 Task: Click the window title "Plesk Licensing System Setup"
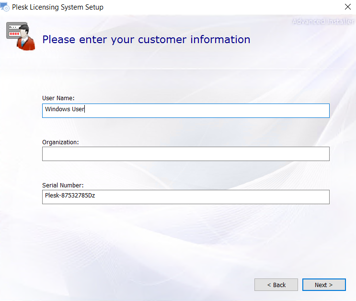click(x=57, y=7)
